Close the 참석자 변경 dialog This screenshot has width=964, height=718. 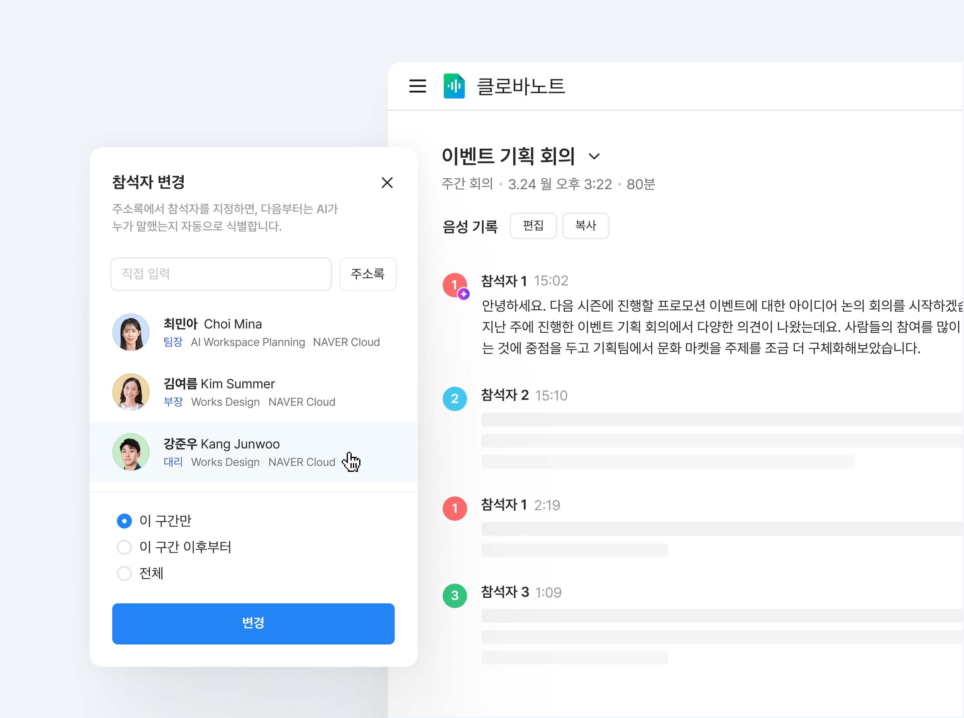click(x=387, y=183)
